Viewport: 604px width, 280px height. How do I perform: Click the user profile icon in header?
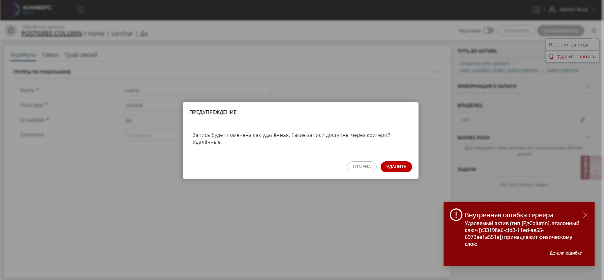click(552, 9)
